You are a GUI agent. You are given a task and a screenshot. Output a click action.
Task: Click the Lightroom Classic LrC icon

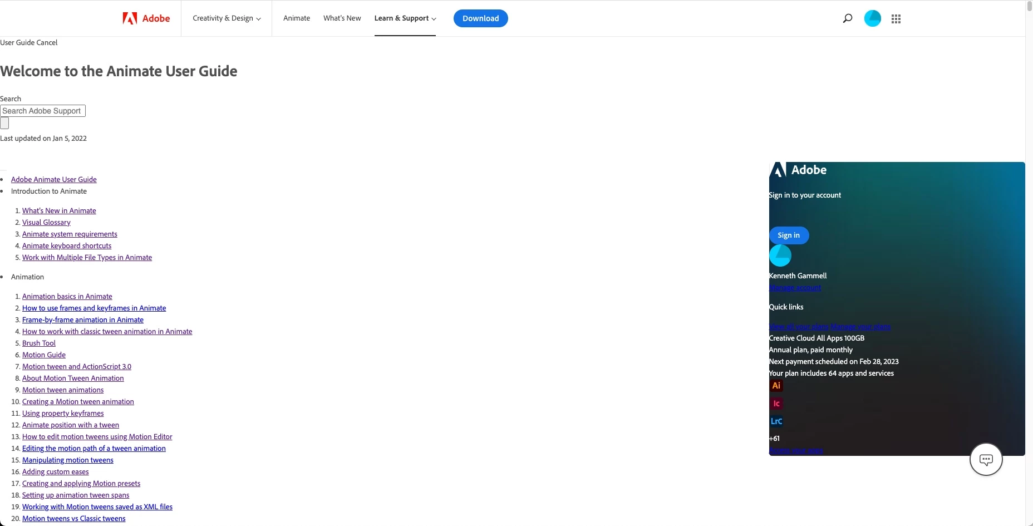776,421
